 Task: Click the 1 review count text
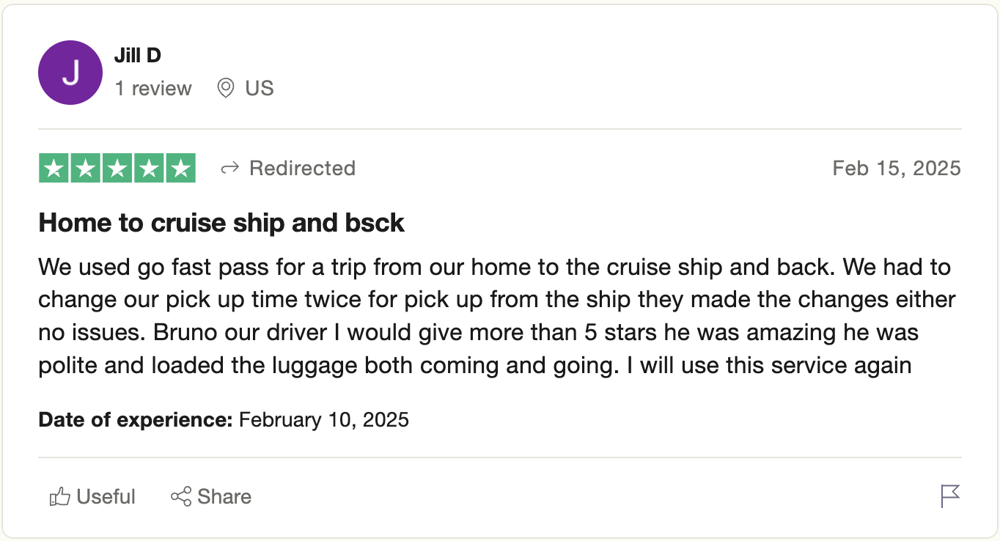pyautogui.click(x=153, y=89)
